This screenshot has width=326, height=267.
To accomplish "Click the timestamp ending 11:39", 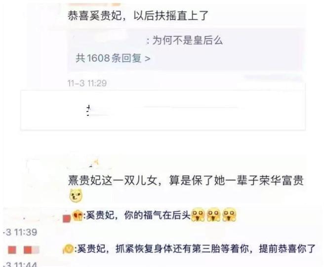I will click(20, 232).
